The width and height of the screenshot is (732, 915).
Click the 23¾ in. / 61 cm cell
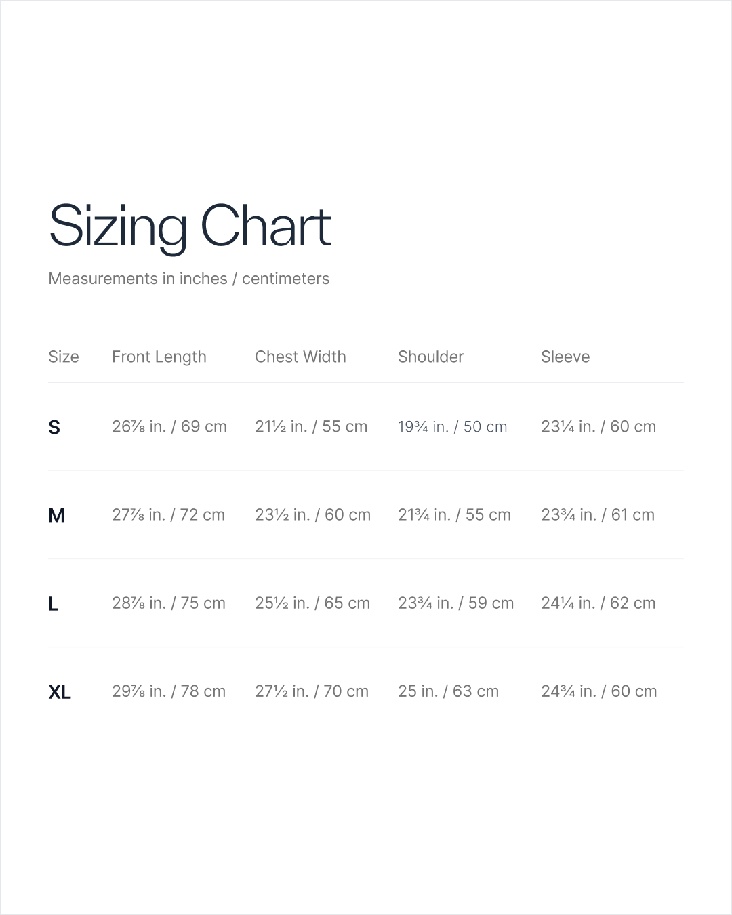[598, 514]
